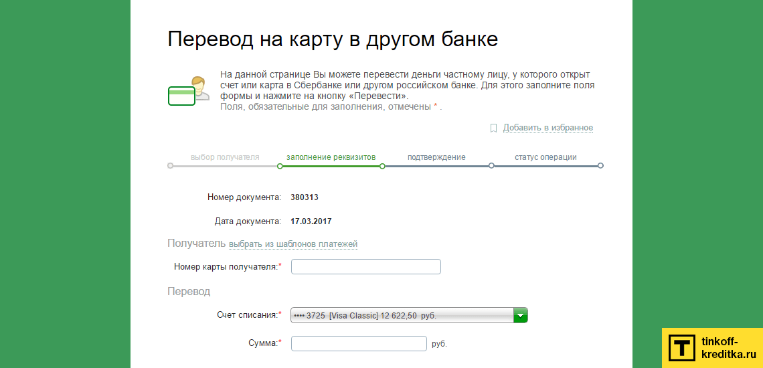Click the bookmark icon beside Добавить в избранное
The image size is (763, 368).
click(493, 128)
